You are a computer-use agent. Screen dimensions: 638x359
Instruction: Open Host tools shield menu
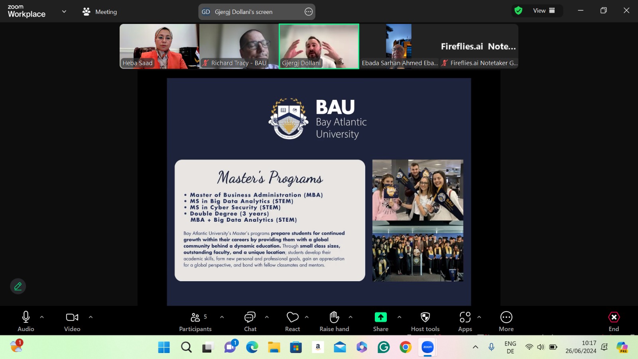click(425, 321)
